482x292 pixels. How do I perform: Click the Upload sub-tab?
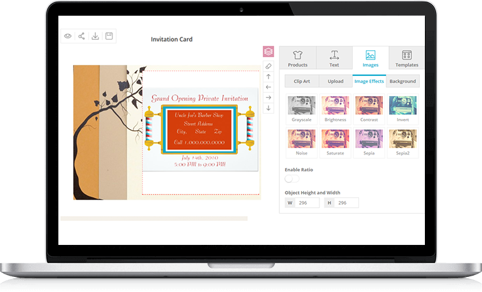(x=335, y=81)
